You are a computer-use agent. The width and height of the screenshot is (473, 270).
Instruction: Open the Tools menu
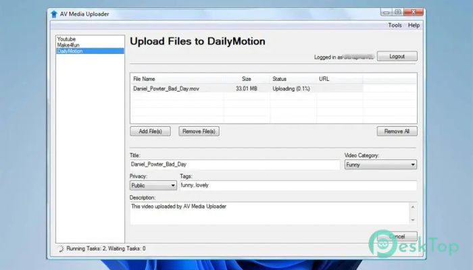tap(395, 26)
